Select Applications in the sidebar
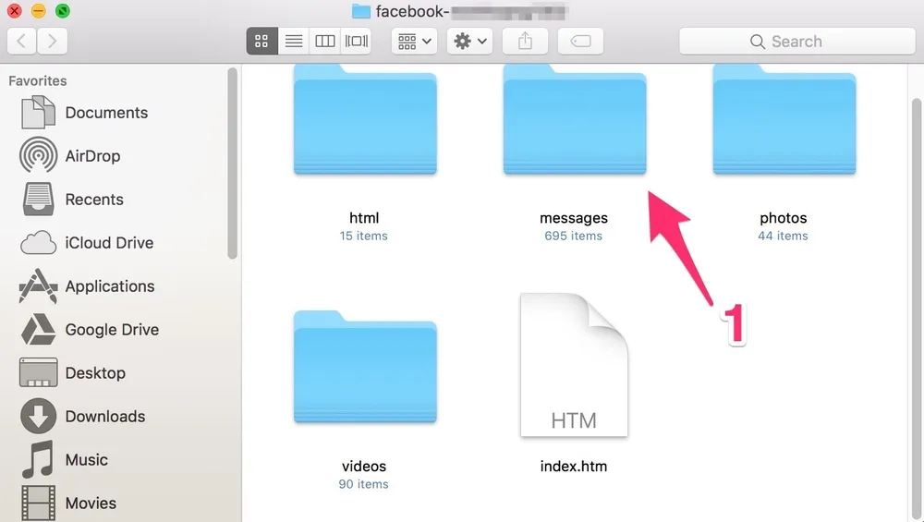 109,286
